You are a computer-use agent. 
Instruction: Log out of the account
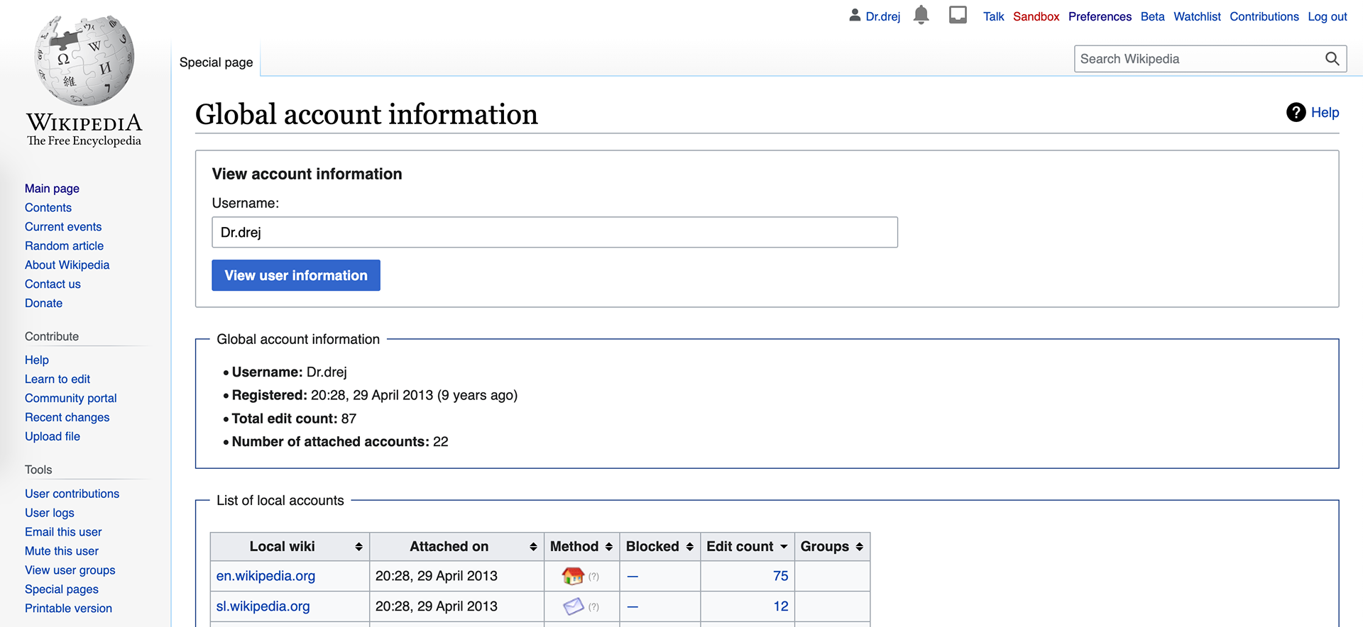pos(1327,16)
